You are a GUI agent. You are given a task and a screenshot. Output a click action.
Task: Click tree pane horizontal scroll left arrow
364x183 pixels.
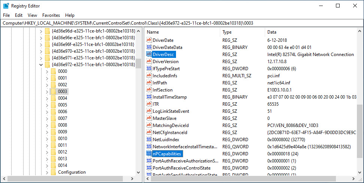pos(4,179)
